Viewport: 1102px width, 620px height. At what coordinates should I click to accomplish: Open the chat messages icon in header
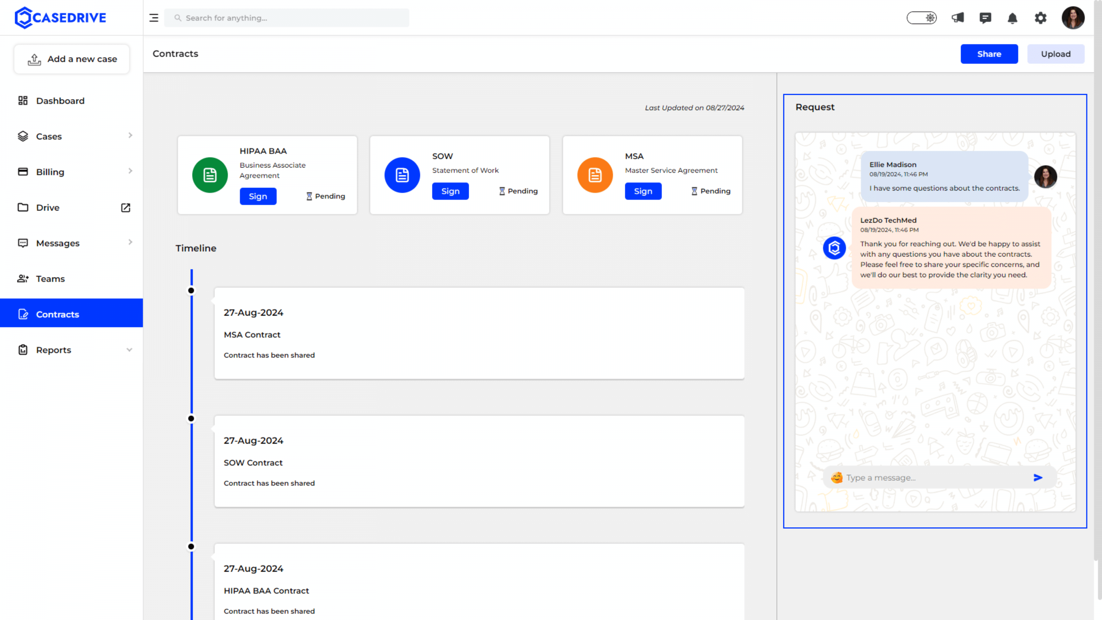pos(985,18)
